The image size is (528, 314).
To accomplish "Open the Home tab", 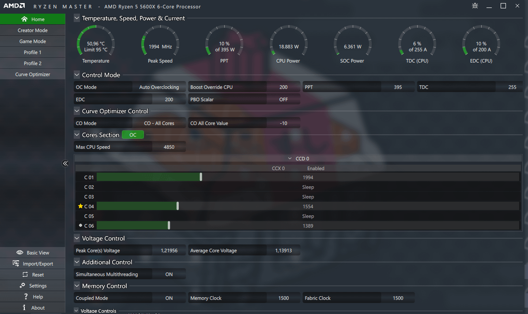I will [33, 19].
